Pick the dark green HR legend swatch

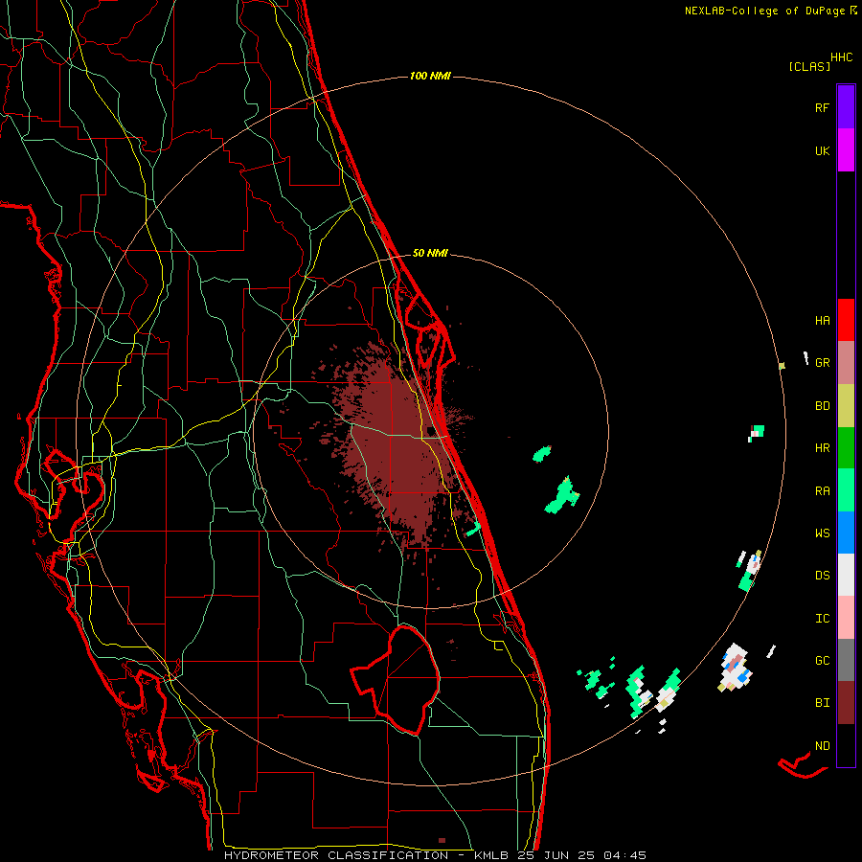(x=846, y=447)
